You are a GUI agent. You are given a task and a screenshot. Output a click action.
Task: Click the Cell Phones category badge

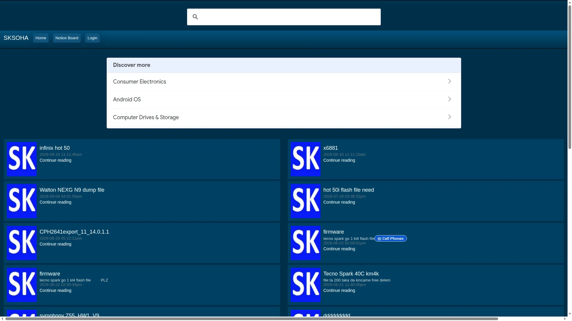pos(391,238)
